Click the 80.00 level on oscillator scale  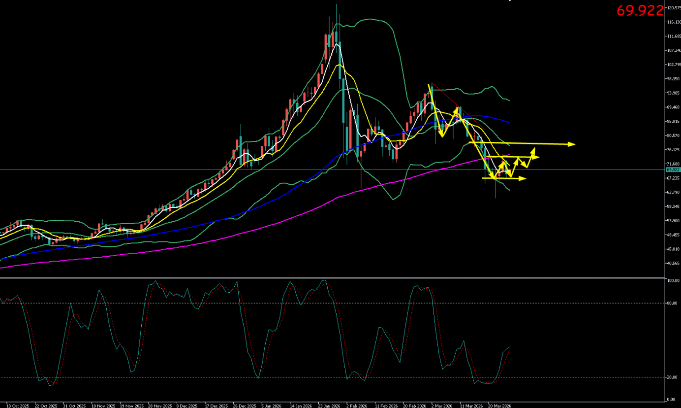point(672,303)
